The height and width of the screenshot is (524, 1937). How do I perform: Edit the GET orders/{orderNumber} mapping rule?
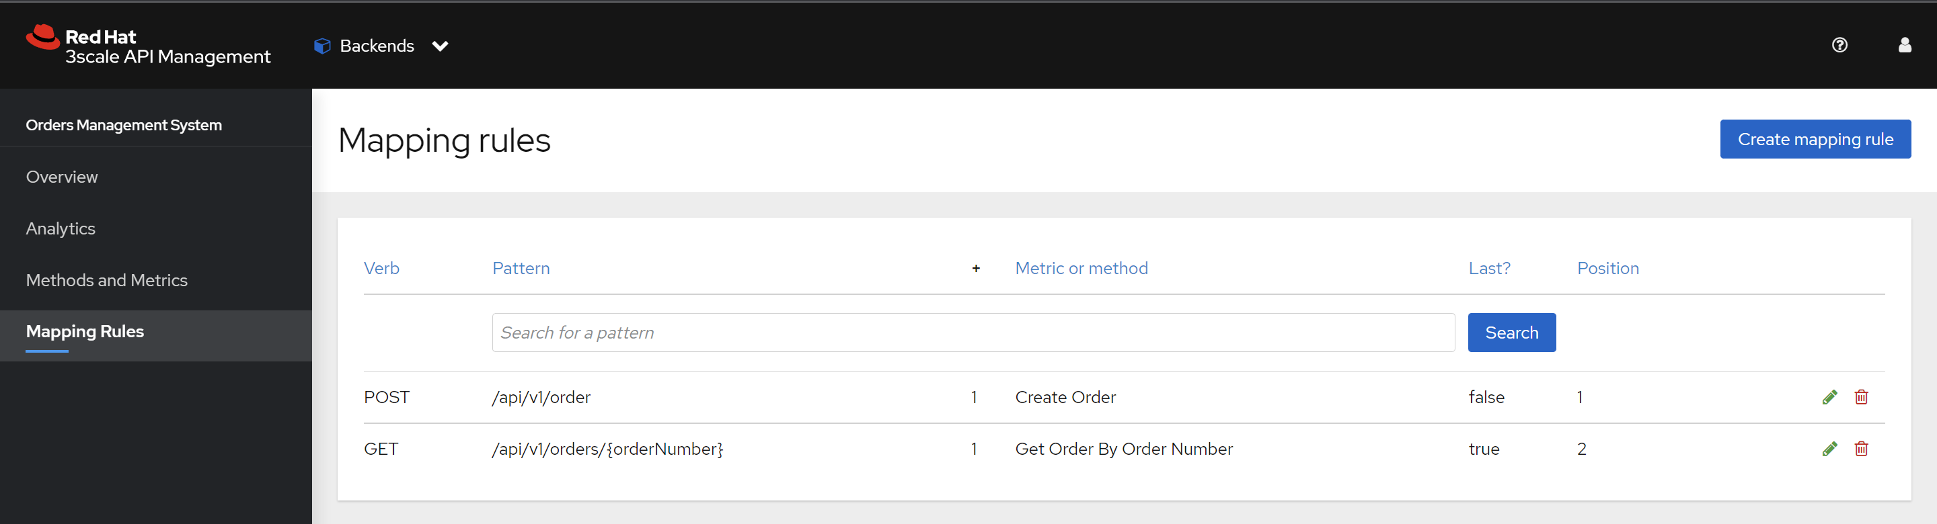1829,449
